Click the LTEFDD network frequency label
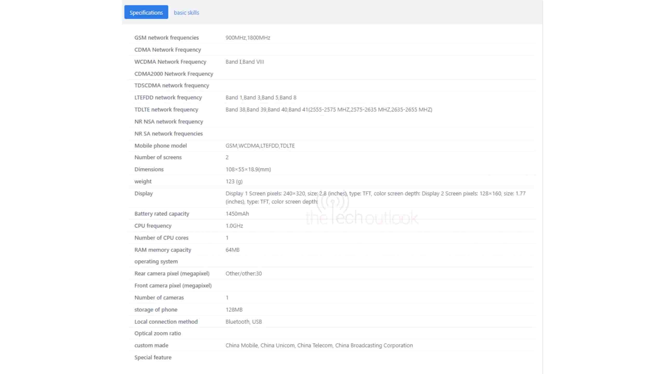This screenshot has height=374, width=665. 168,97
